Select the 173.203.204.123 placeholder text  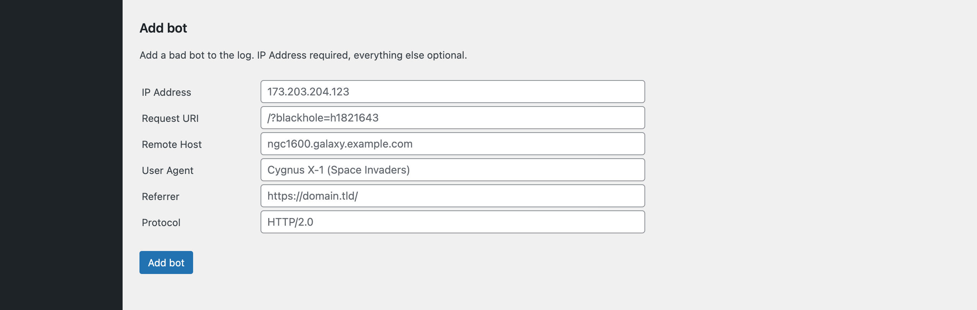[308, 92]
